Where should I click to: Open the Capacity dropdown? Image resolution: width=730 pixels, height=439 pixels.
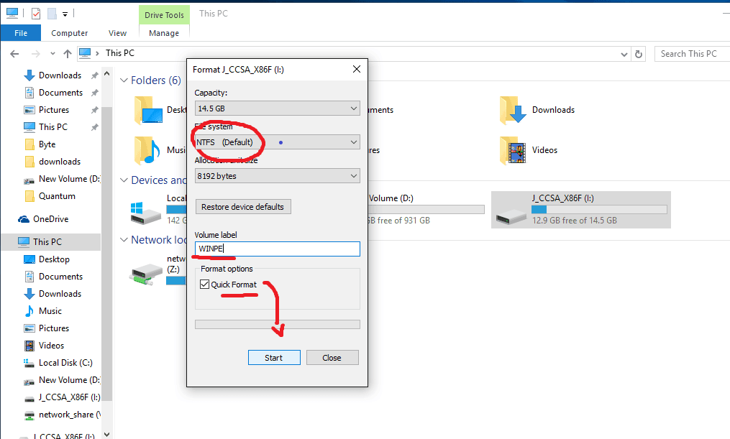coord(277,108)
